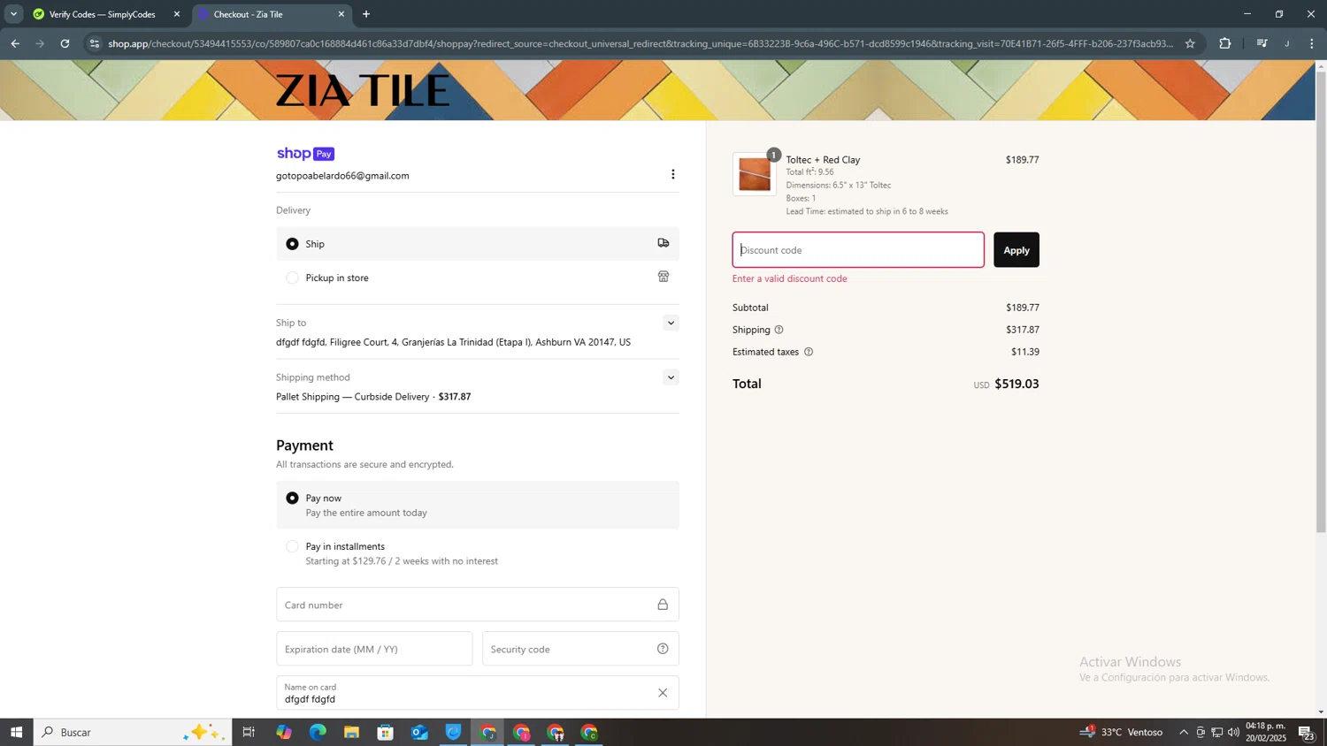
Task: Click the Security code field
Action: pos(580,649)
